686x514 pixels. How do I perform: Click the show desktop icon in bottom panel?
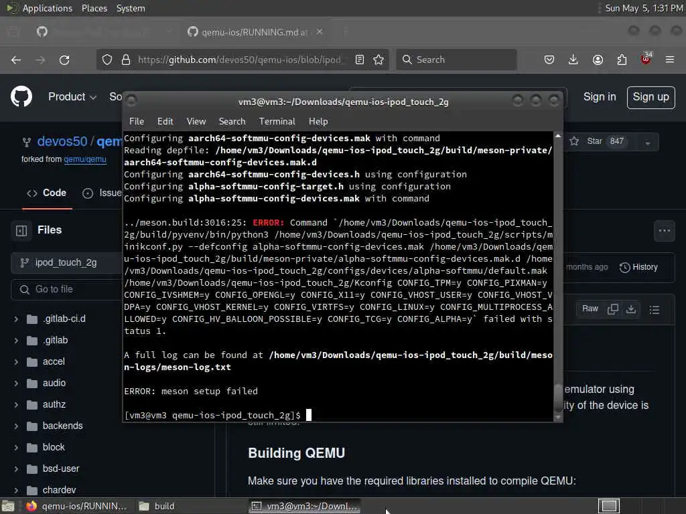pos(8,506)
